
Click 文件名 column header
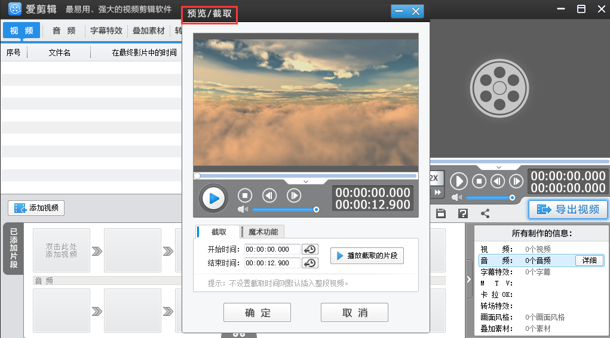click(59, 52)
